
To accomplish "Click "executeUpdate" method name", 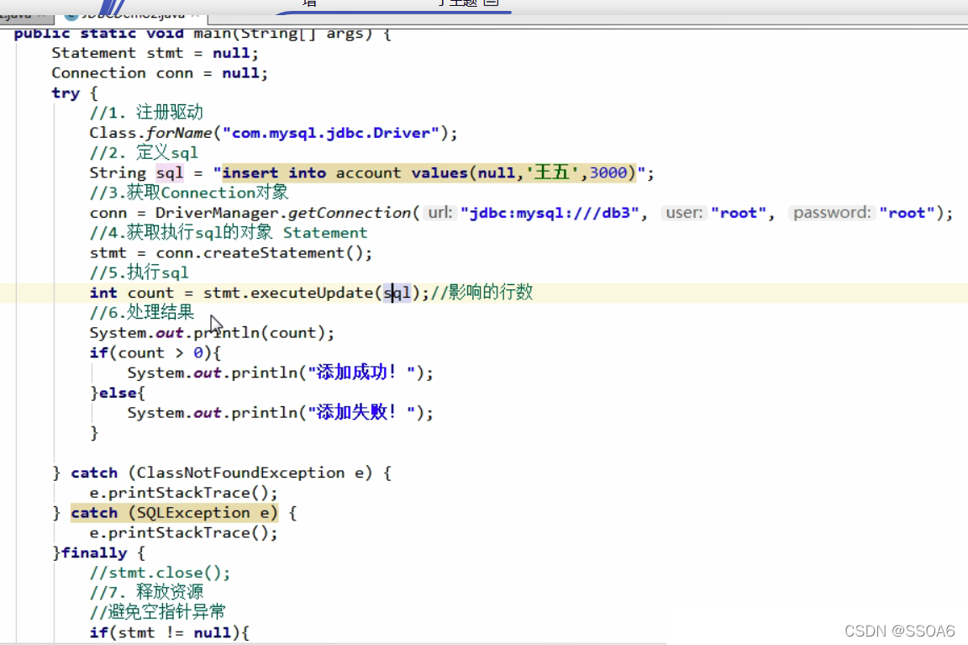I will 312,293.
